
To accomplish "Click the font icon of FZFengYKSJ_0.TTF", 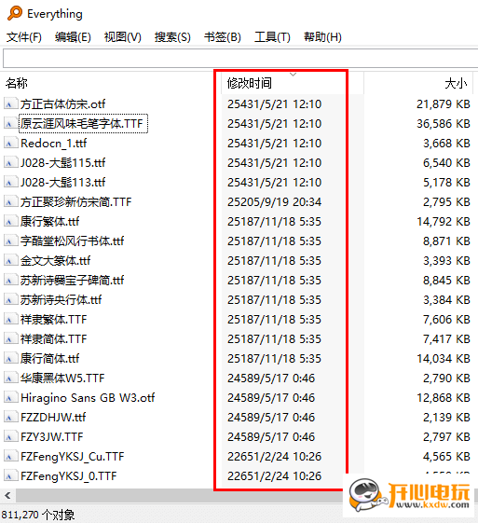I will coord(10,475).
